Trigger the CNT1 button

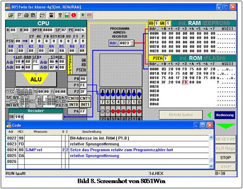(x=85, y=98)
